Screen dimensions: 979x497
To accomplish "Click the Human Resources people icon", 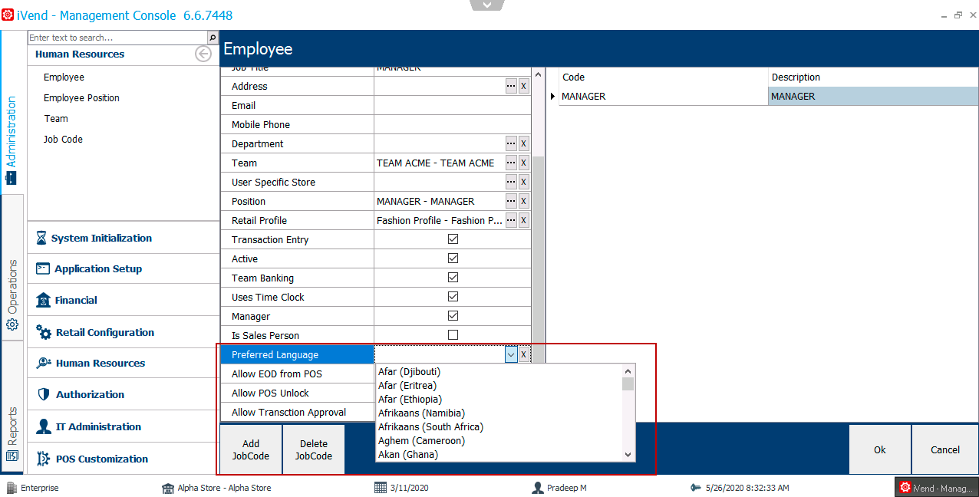I will pyautogui.click(x=43, y=364).
